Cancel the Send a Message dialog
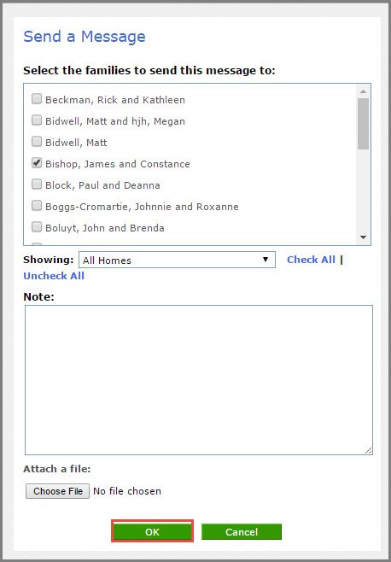Image resolution: width=391 pixels, height=562 pixels. click(242, 531)
